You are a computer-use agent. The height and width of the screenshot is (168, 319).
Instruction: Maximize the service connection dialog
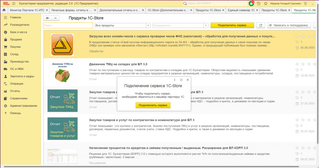tap(181, 80)
